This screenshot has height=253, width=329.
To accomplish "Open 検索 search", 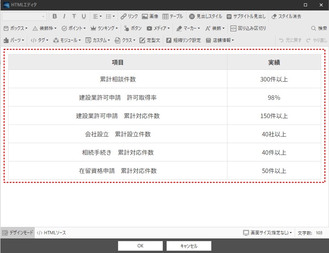I will tap(319, 28).
